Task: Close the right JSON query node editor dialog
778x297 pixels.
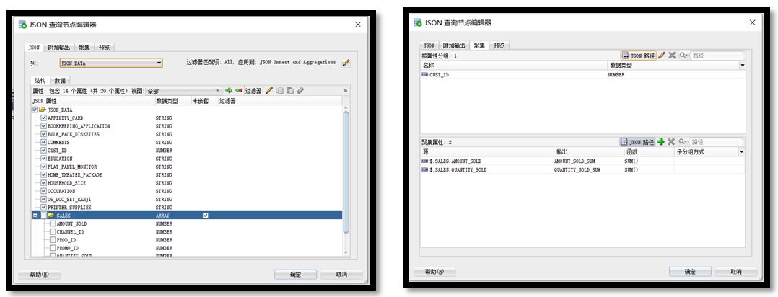Action: pos(752,23)
